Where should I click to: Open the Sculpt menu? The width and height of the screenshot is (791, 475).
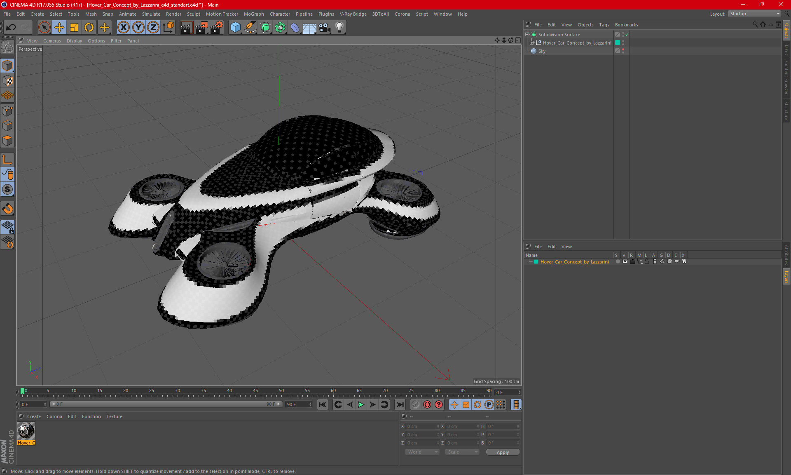point(193,14)
